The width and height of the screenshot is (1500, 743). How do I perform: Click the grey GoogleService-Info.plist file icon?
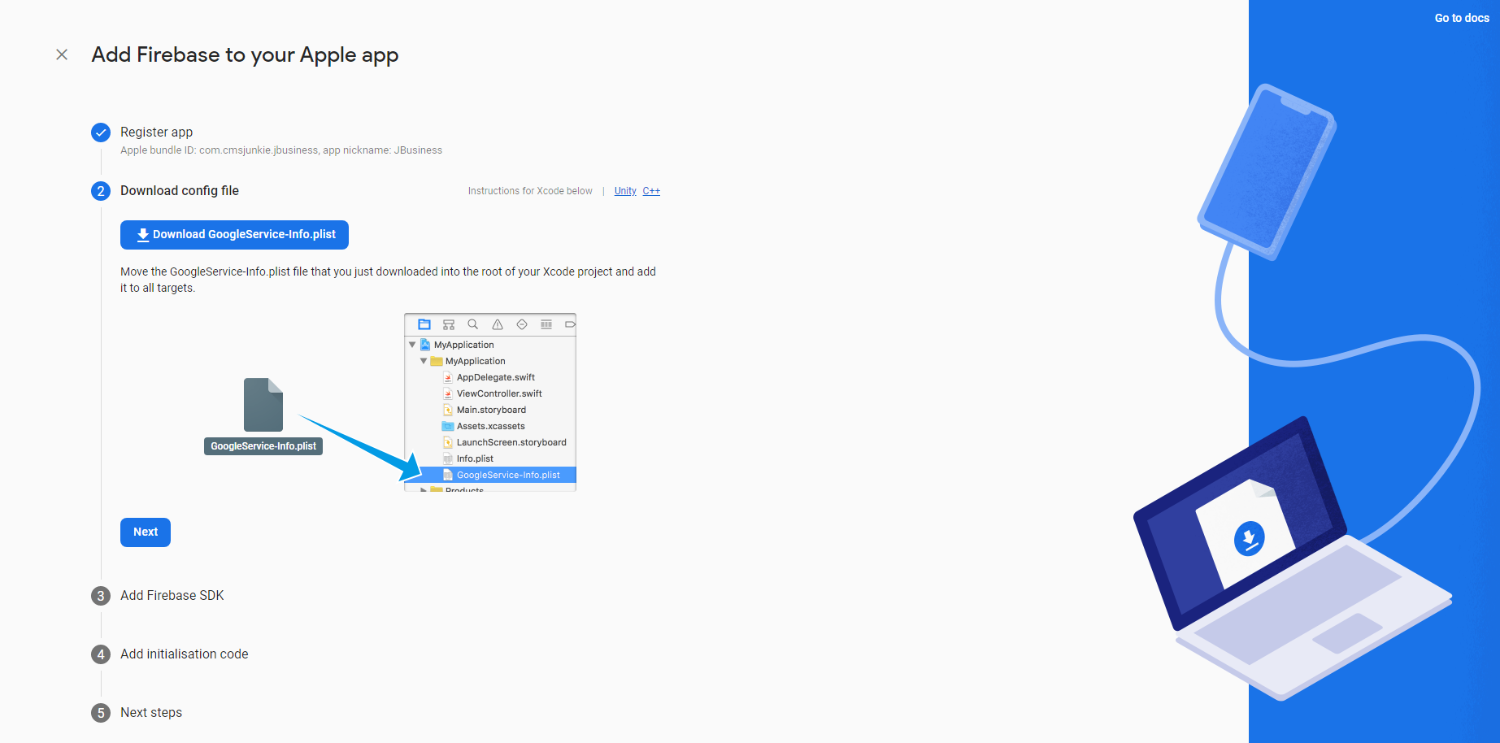(x=263, y=405)
